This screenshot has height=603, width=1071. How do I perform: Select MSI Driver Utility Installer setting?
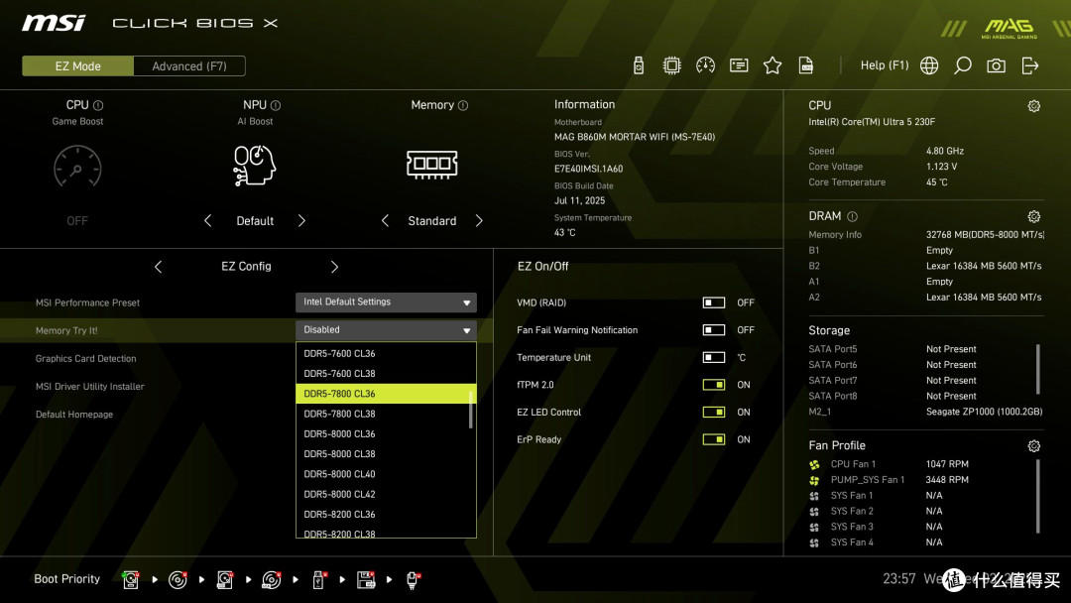(89, 387)
